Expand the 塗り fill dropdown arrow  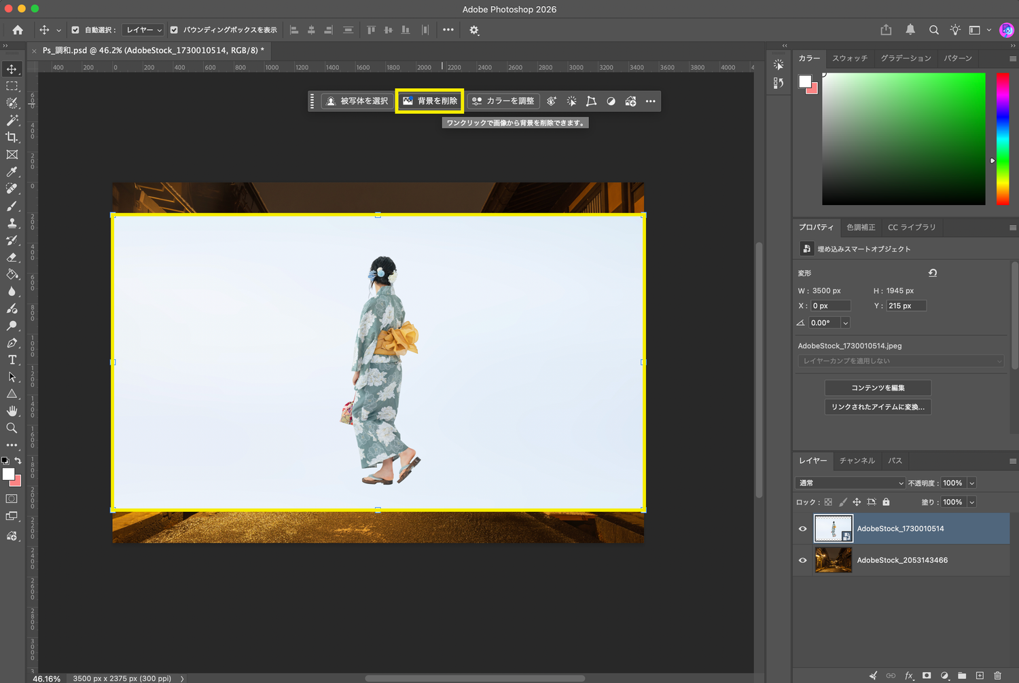pos(971,502)
